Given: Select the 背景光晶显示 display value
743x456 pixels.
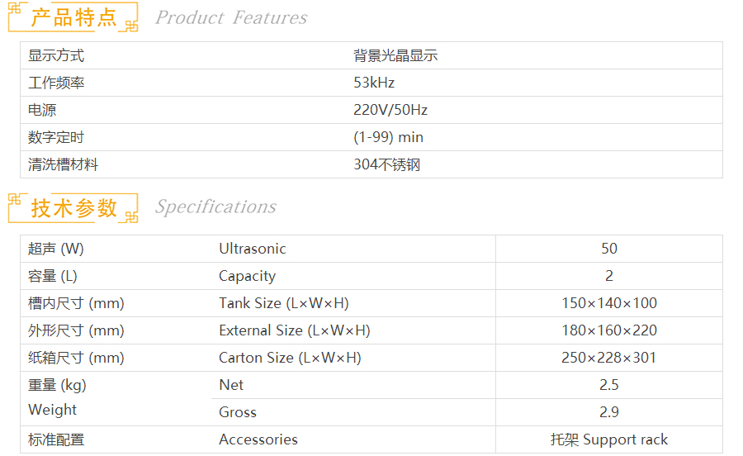Looking at the screenshot, I should pyautogui.click(x=395, y=55).
